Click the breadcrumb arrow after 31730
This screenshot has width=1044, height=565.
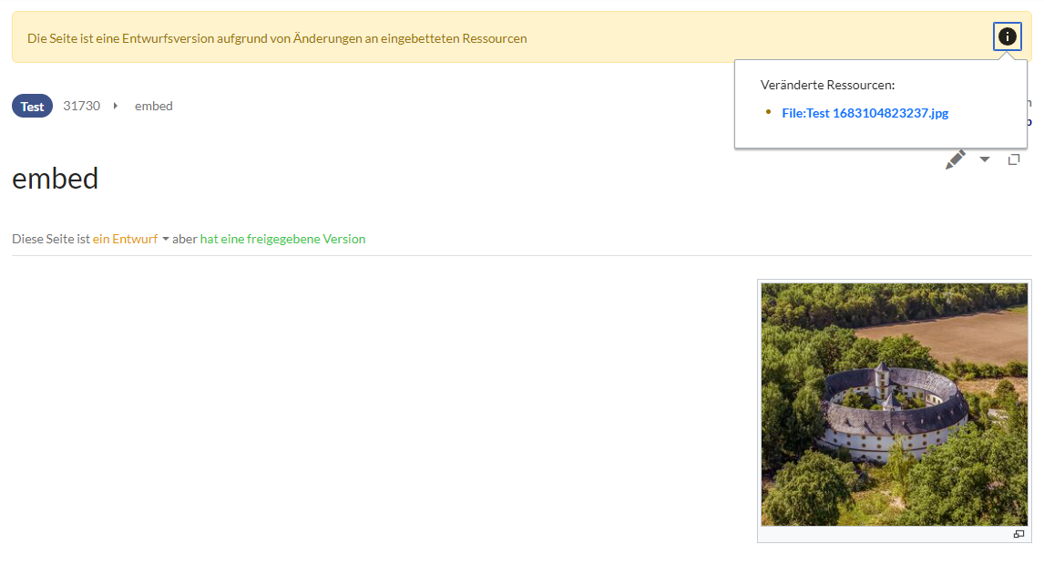pyautogui.click(x=115, y=106)
